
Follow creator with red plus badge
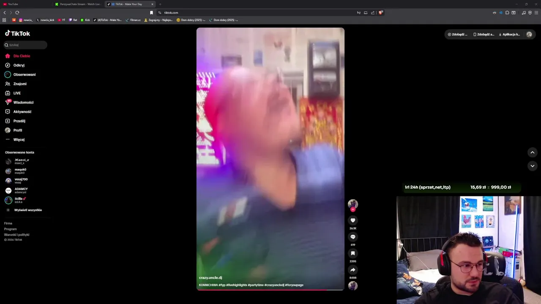tap(353, 209)
